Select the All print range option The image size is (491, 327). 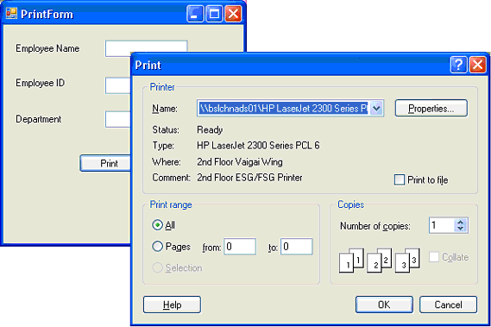(157, 225)
